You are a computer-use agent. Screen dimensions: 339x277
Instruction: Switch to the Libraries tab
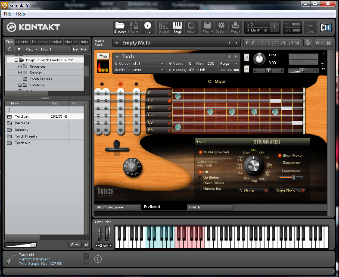coord(22,42)
